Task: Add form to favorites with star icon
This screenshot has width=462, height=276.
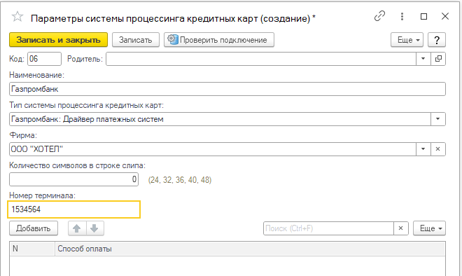Action: point(17,17)
